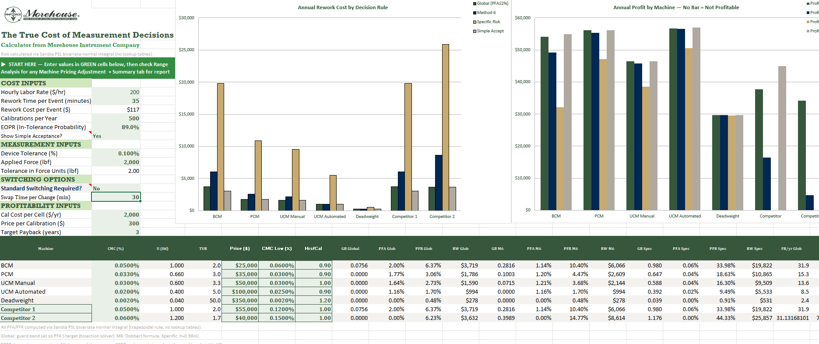Select the Competitor 2 RW Spec $25,857 cell
Viewport: 819px width, 344px height.
coord(755,318)
